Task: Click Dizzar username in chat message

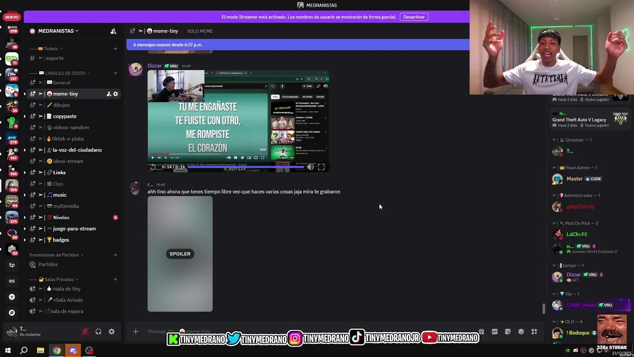Action: (x=155, y=65)
